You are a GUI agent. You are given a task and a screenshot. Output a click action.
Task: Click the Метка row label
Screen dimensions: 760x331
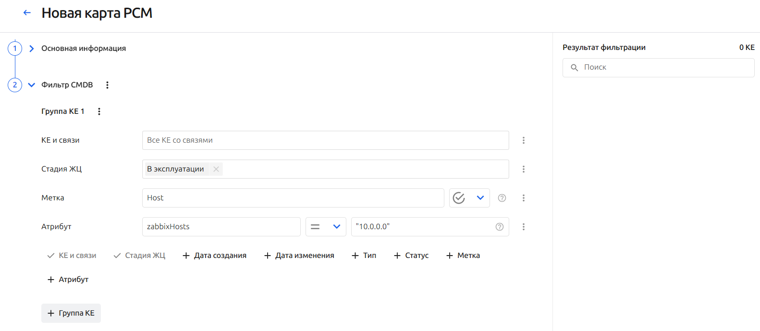point(53,198)
